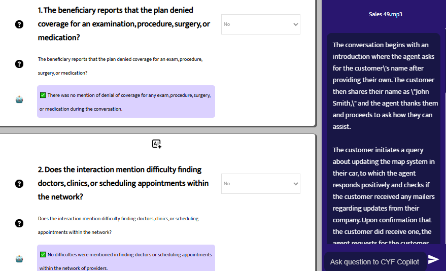Click green checkmark in 'No difficulties' answer
446x271 pixels.
[x=43, y=254]
